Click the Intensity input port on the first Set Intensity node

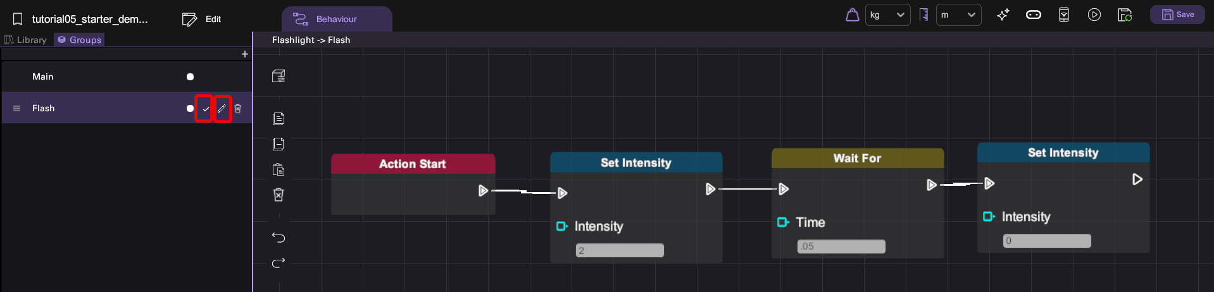561,226
